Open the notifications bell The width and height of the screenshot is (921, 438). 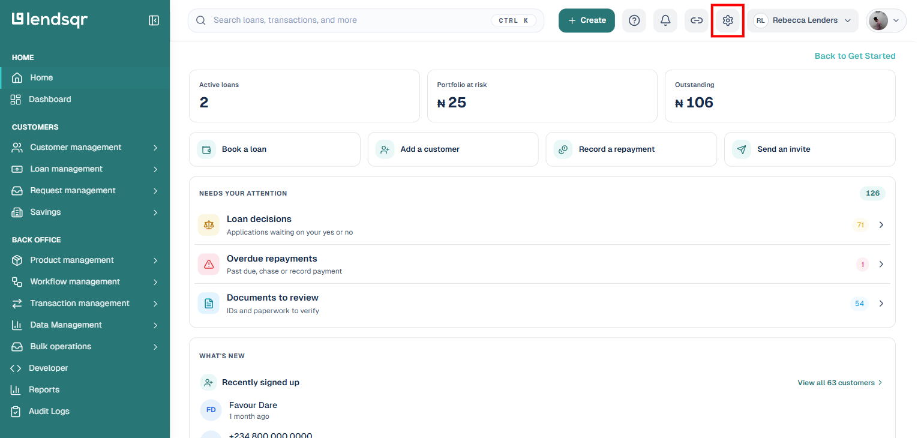coord(665,20)
